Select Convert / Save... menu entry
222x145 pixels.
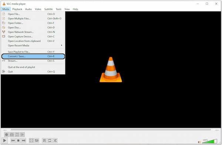[x=33, y=56]
